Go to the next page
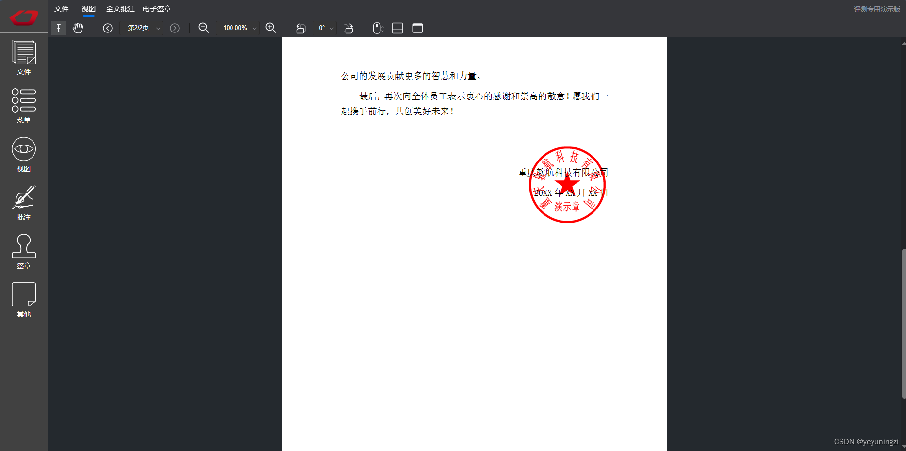The width and height of the screenshot is (906, 451). tap(175, 28)
